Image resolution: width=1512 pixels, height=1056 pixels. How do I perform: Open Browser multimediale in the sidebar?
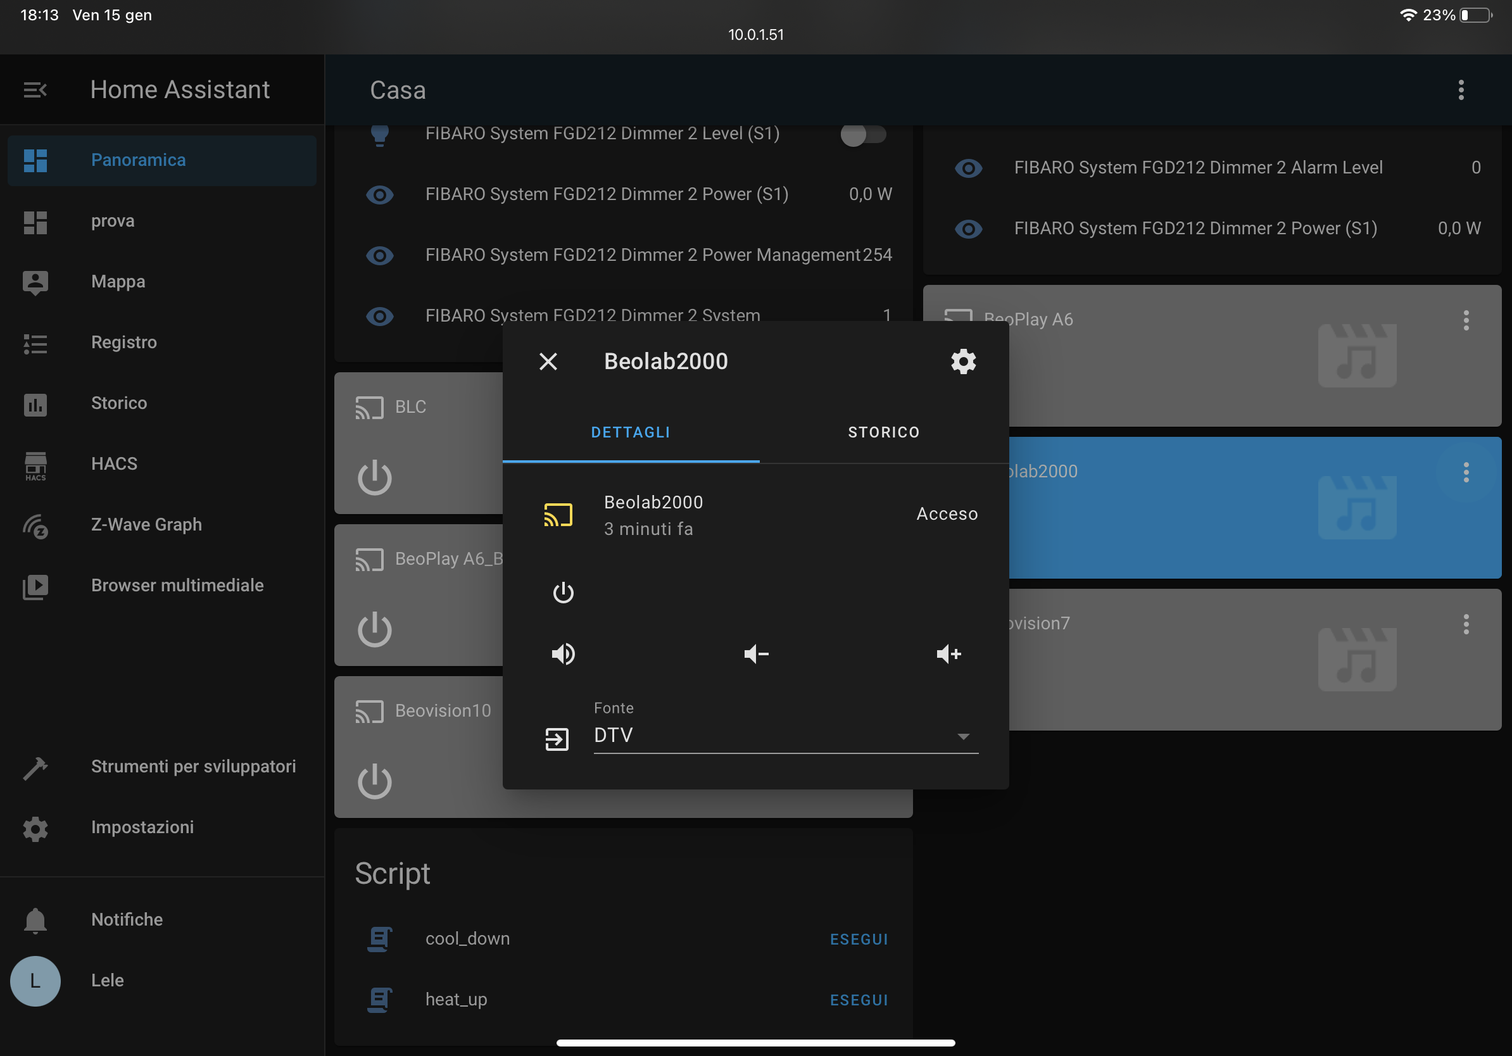pos(177,585)
